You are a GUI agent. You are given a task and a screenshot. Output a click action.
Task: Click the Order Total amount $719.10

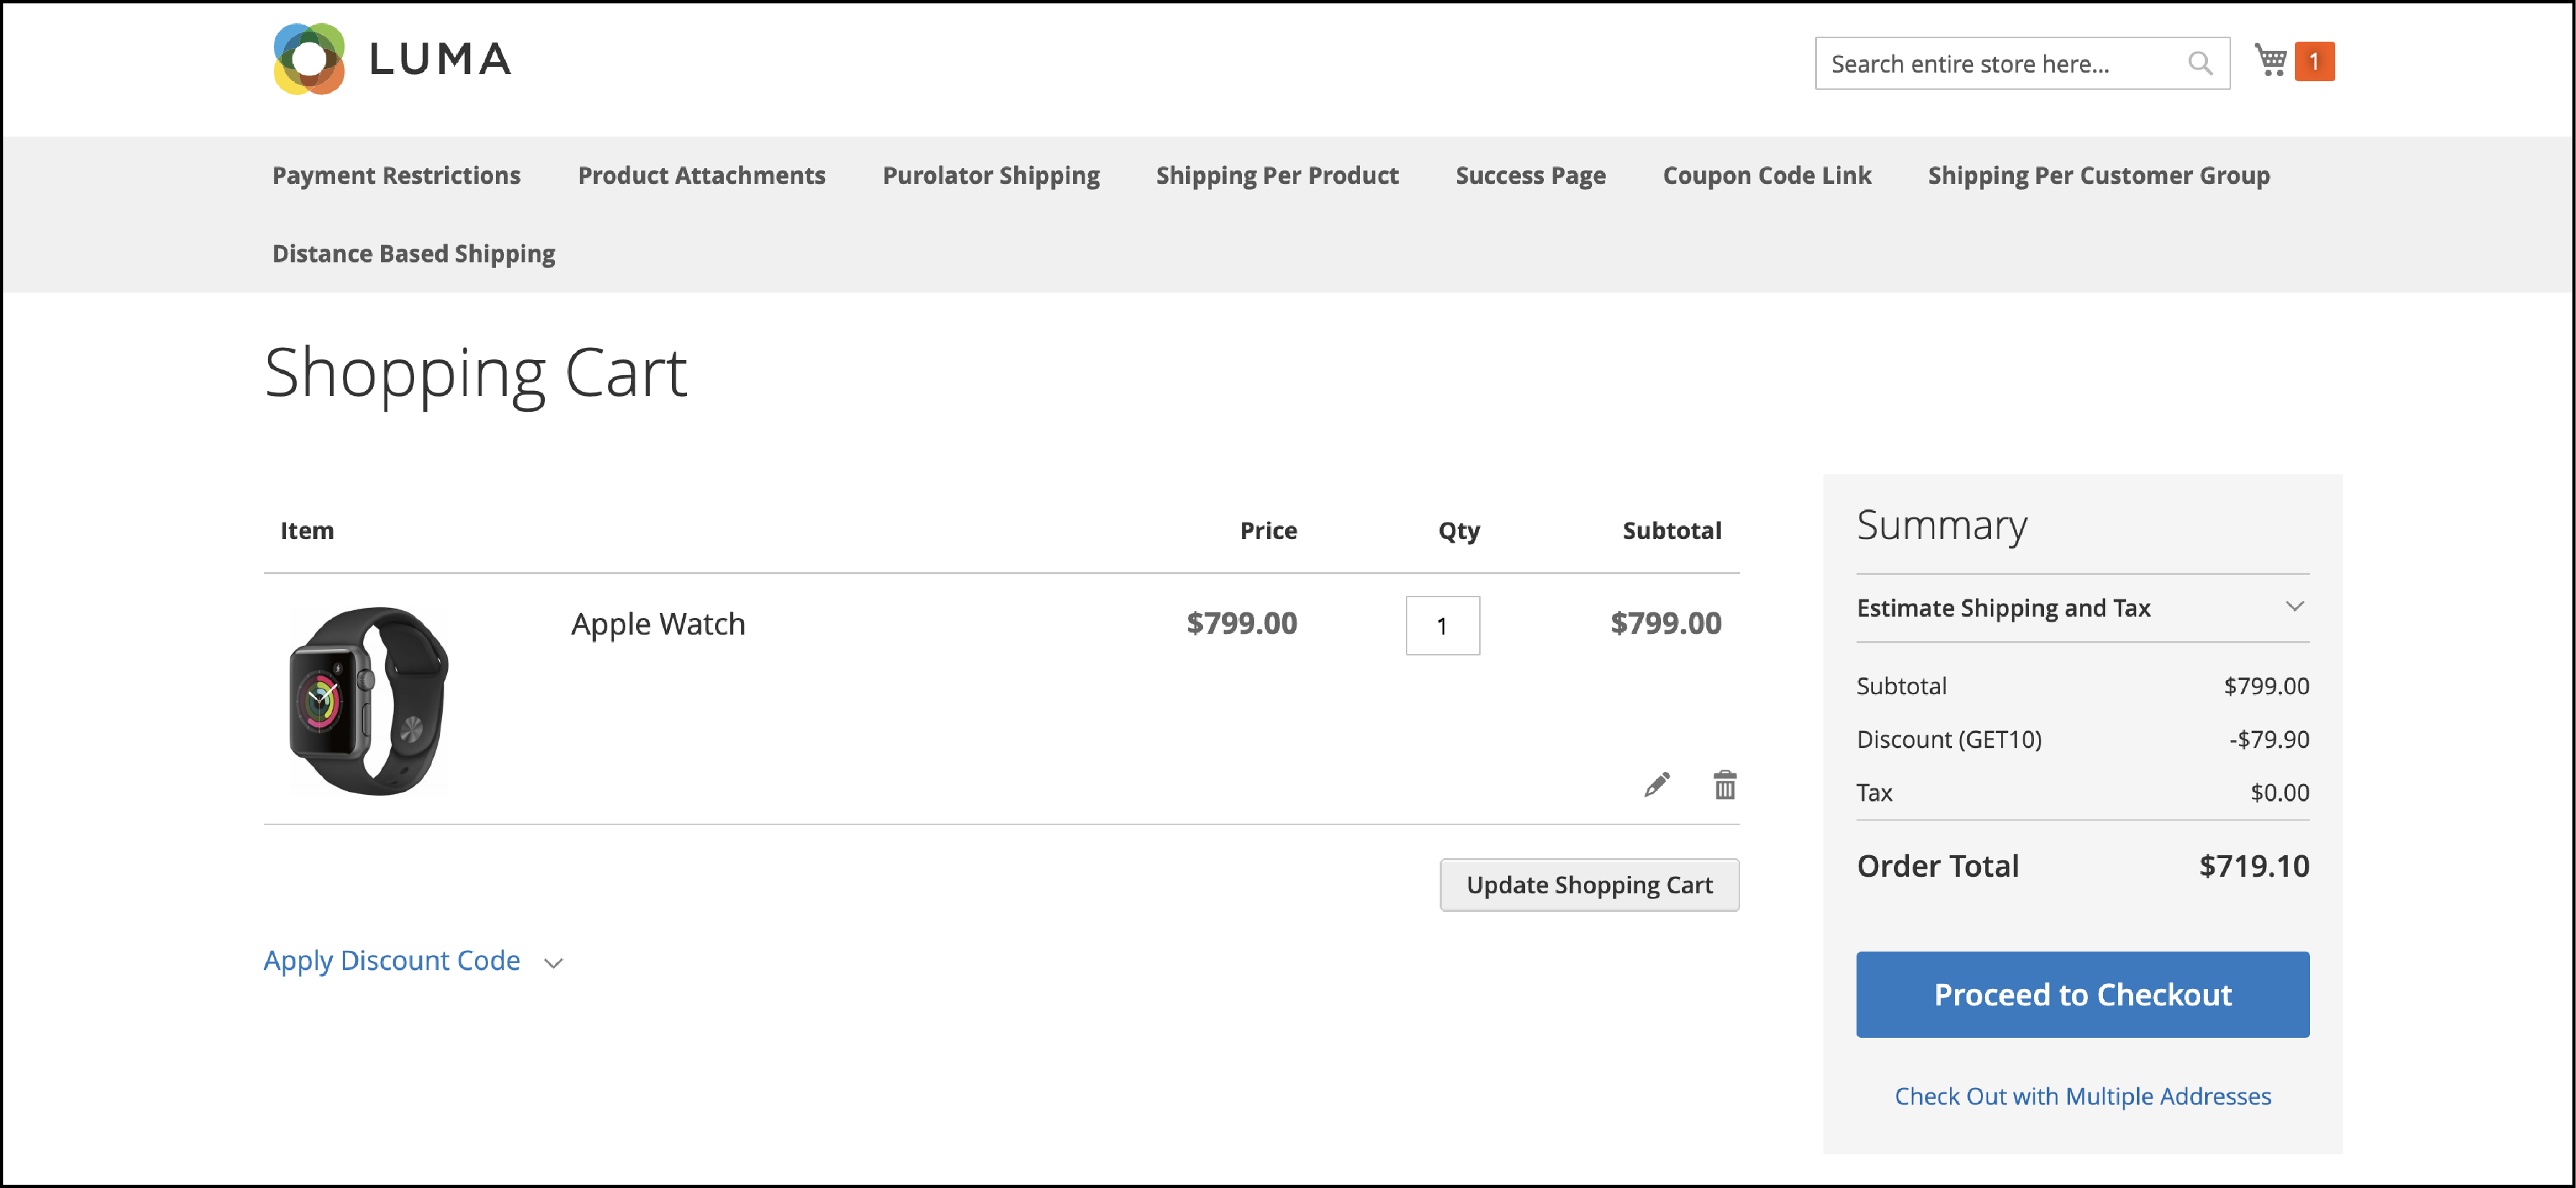coord(2254,866)
